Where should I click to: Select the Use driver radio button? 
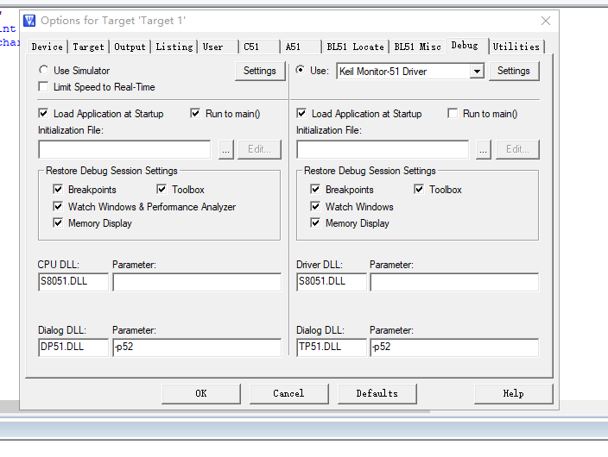pyautogui.click(x=300, y=70)
